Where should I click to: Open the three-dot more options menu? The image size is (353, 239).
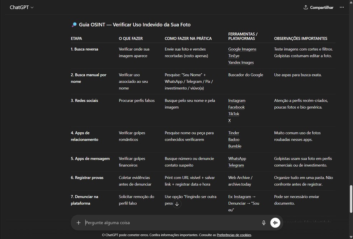click(342, 7)
